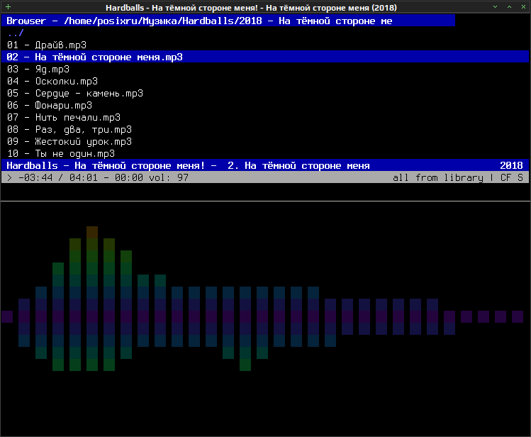The width and height of the screenshot is (531, 437).
Task: Select the file 03 - Яд.mp3
Action: point(38,69)
